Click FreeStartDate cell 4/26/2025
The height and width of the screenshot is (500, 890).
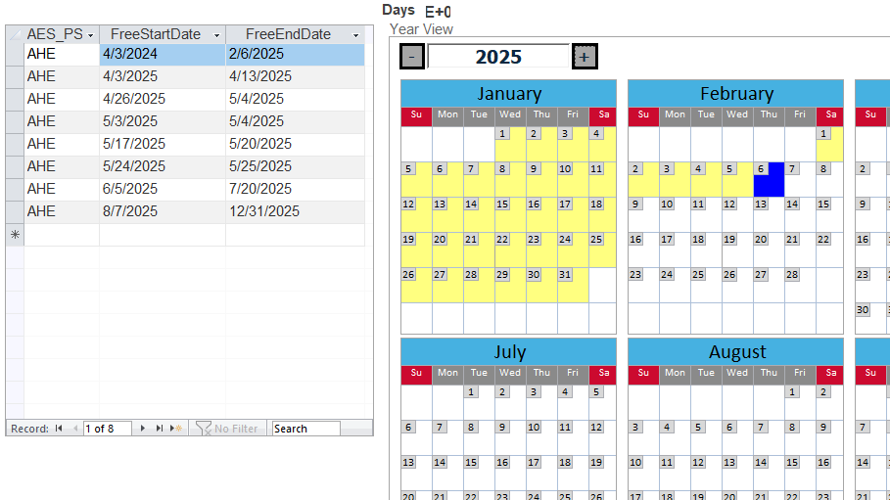163,100
